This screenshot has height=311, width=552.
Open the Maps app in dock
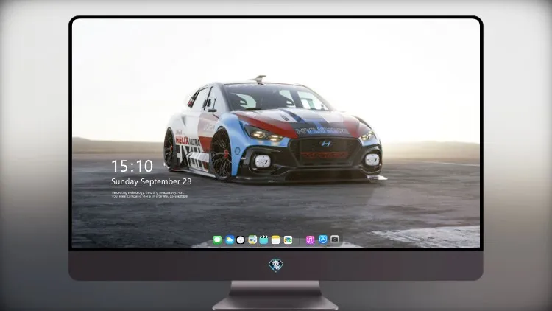(x=252, y=240)
